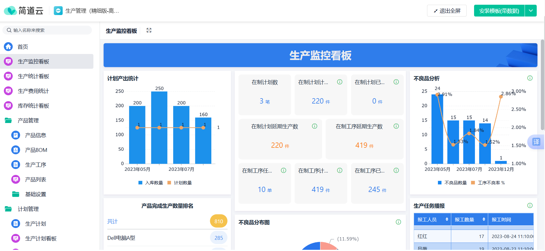This screenshot has height=251, width=545.
Task: Click the 220 件 orange delayed value
Action: (280, 145)
